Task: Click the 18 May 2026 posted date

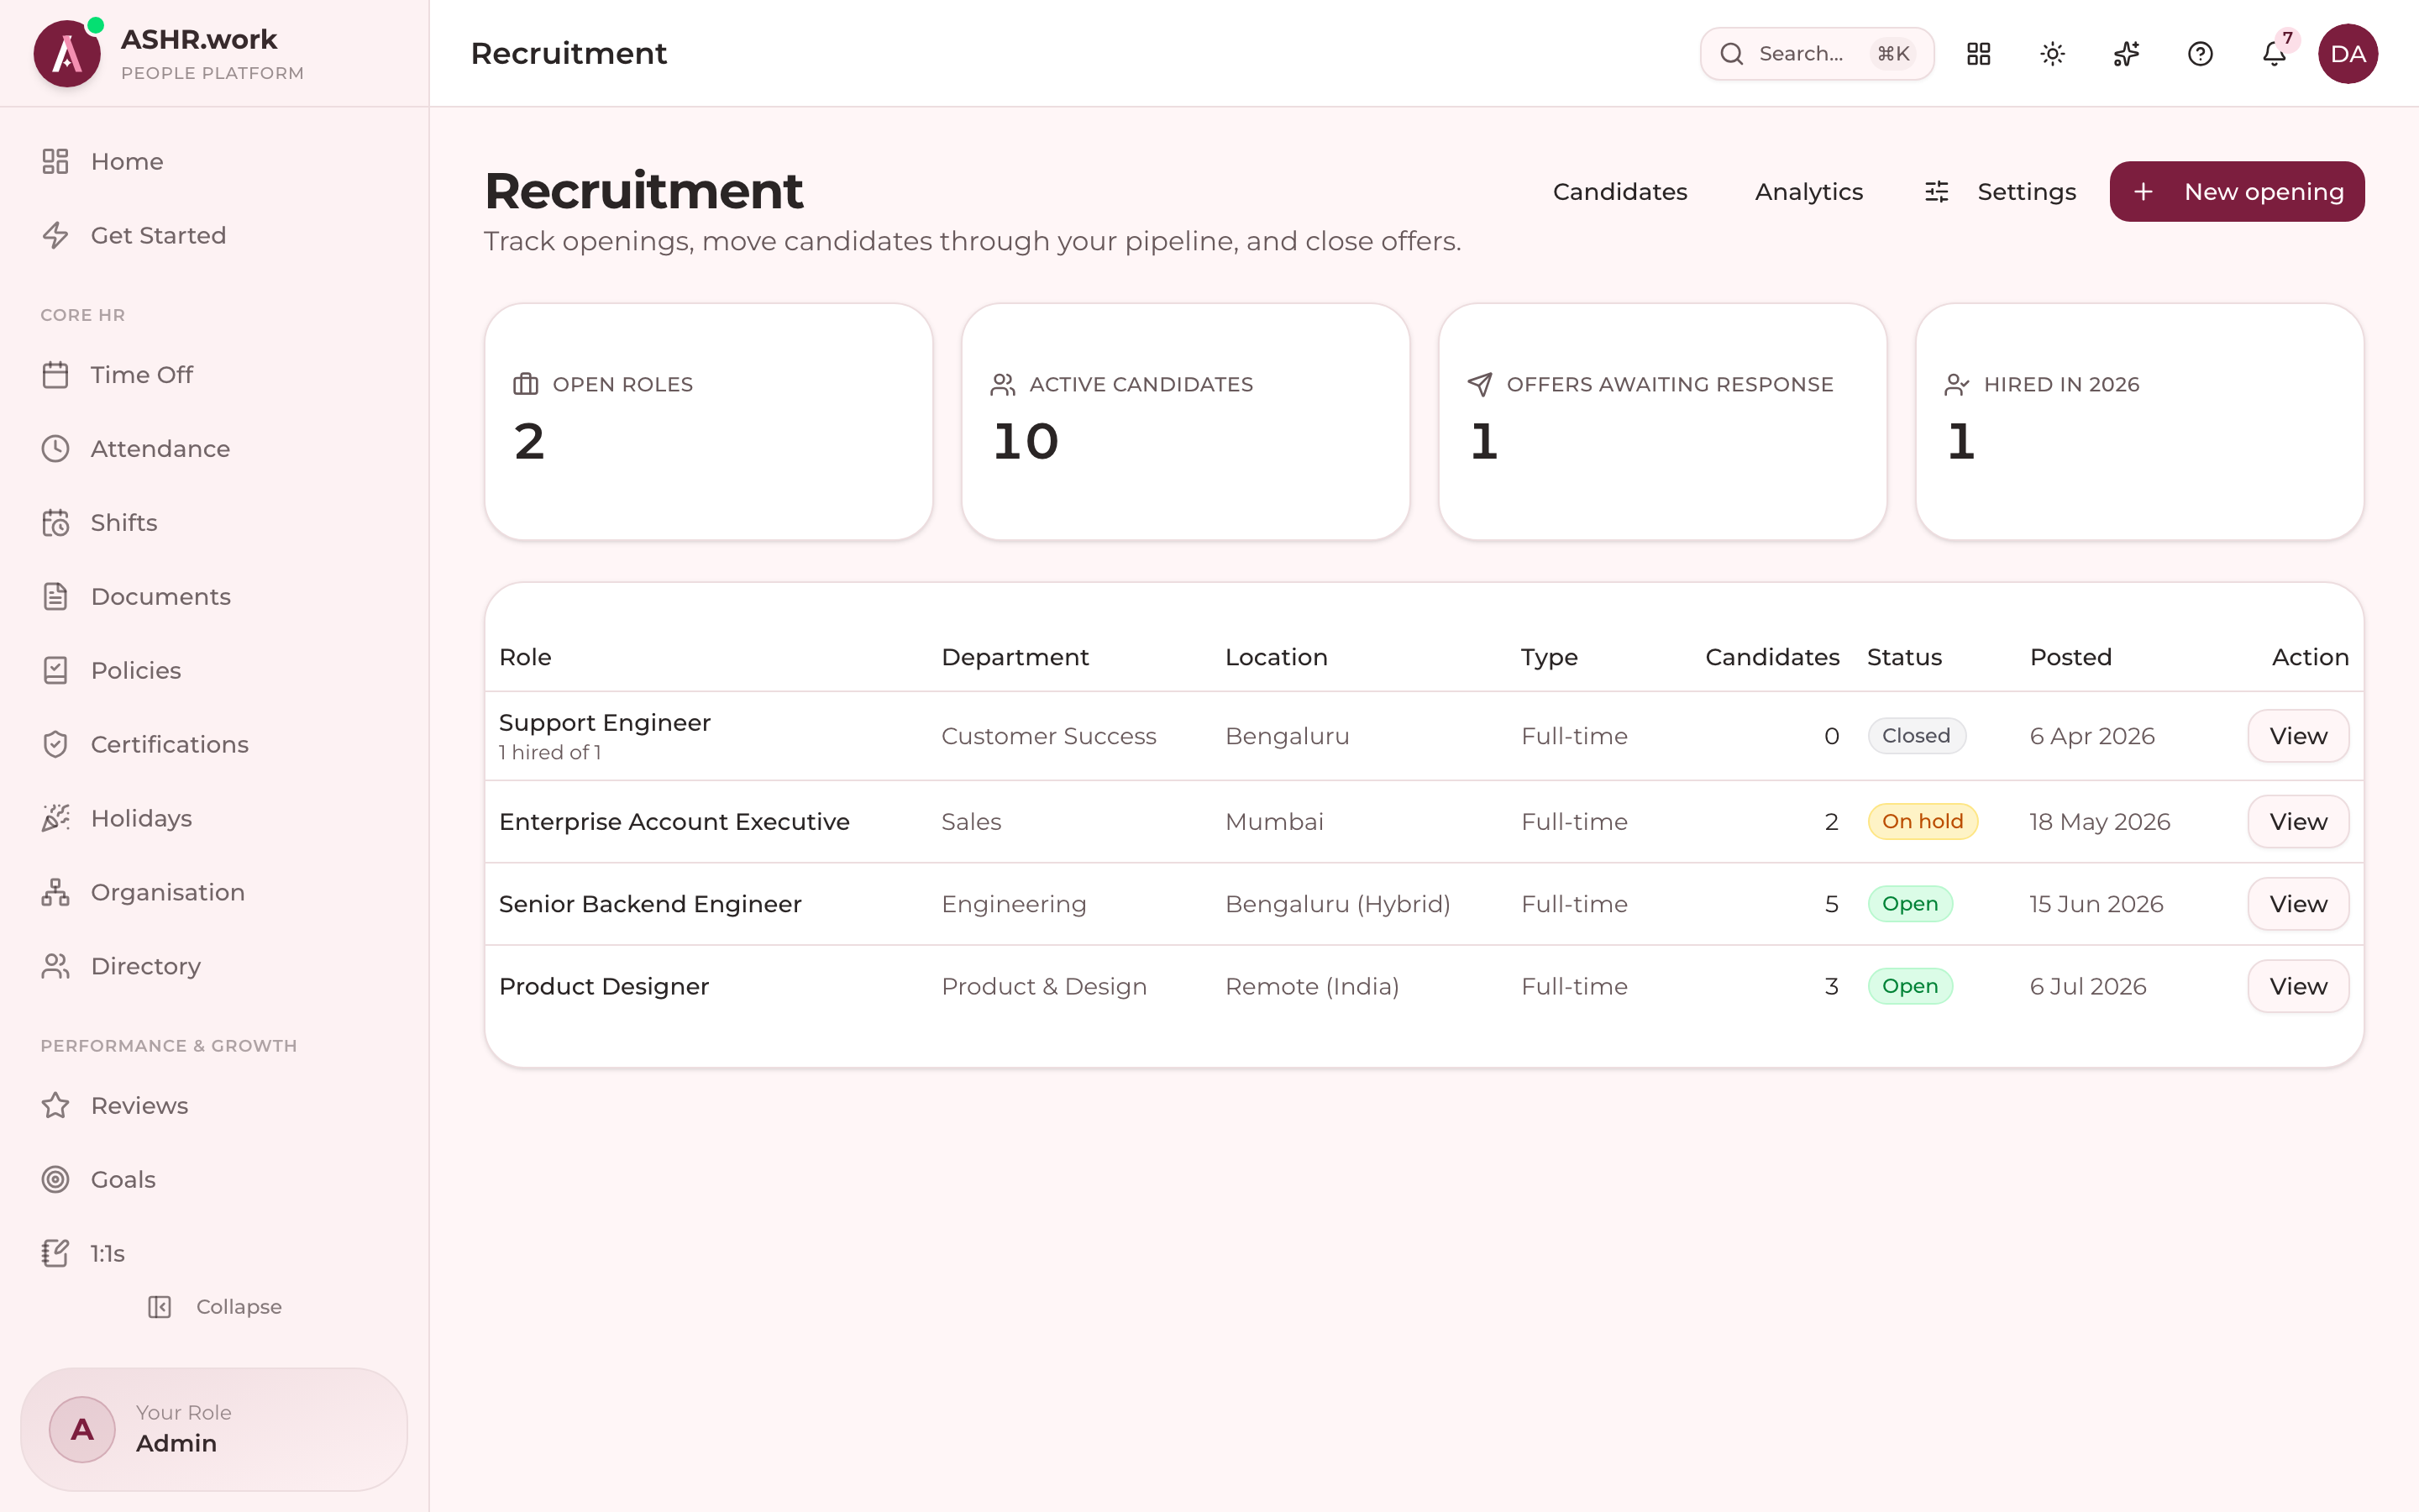Action: click(2099, 822)
